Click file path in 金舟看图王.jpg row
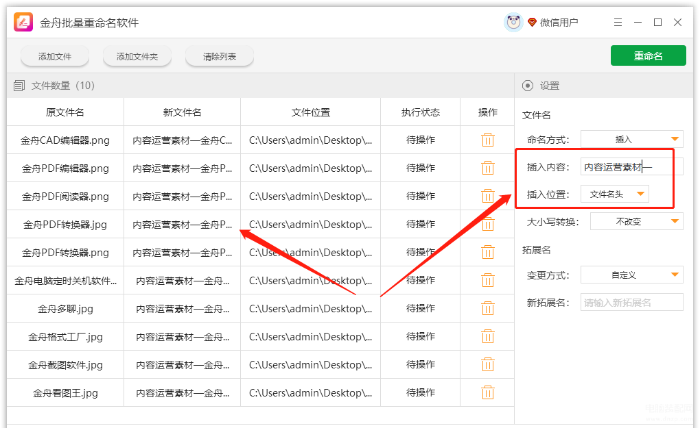Image resolution: width=700 pixels, height=428 pixels. point(311,393)
